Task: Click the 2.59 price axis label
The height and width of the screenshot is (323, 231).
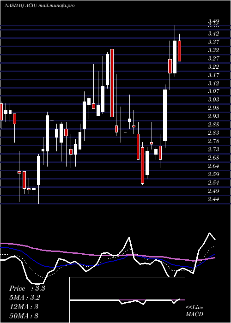Action: 213,174
